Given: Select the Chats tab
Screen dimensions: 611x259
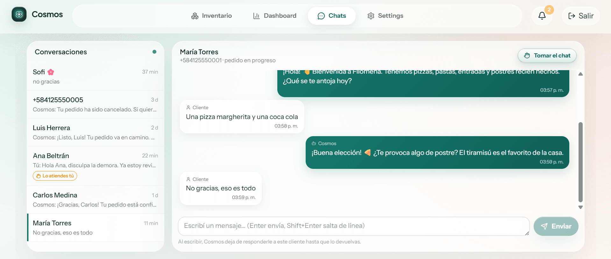Looking at the screenshot, I should pyautogui.click(x=332, y=16).
